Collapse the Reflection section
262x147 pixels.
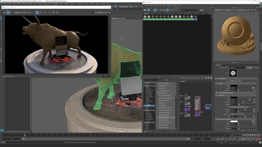(x=217, y=95)
